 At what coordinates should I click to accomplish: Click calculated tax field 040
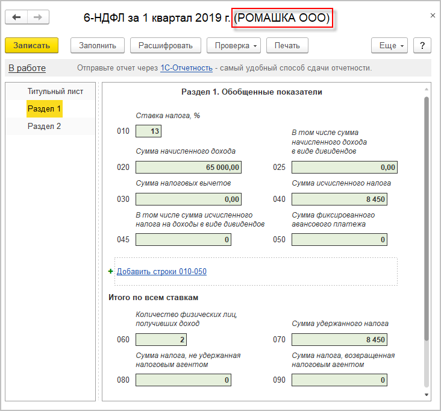(x=339, y=199)
